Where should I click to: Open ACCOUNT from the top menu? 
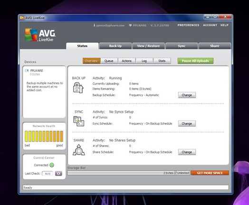click(210, 25)
